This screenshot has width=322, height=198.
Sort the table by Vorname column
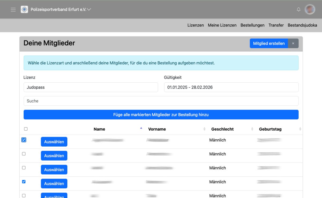(x=157, y=129)
